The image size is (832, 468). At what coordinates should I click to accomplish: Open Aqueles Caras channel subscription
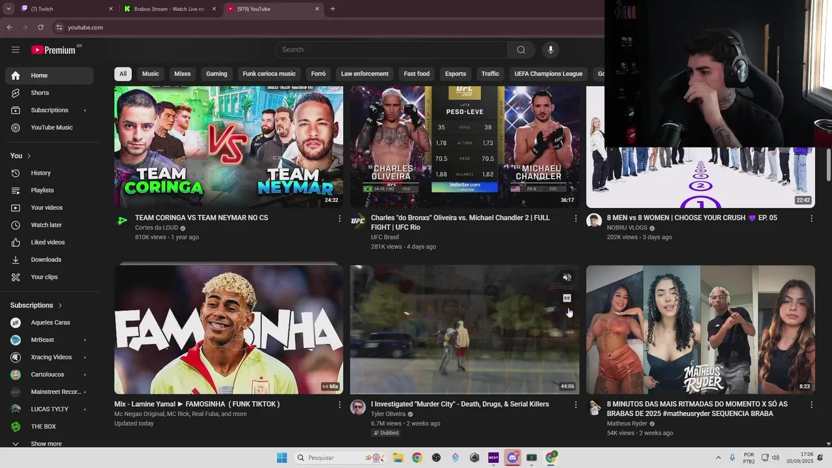(49, 322)
